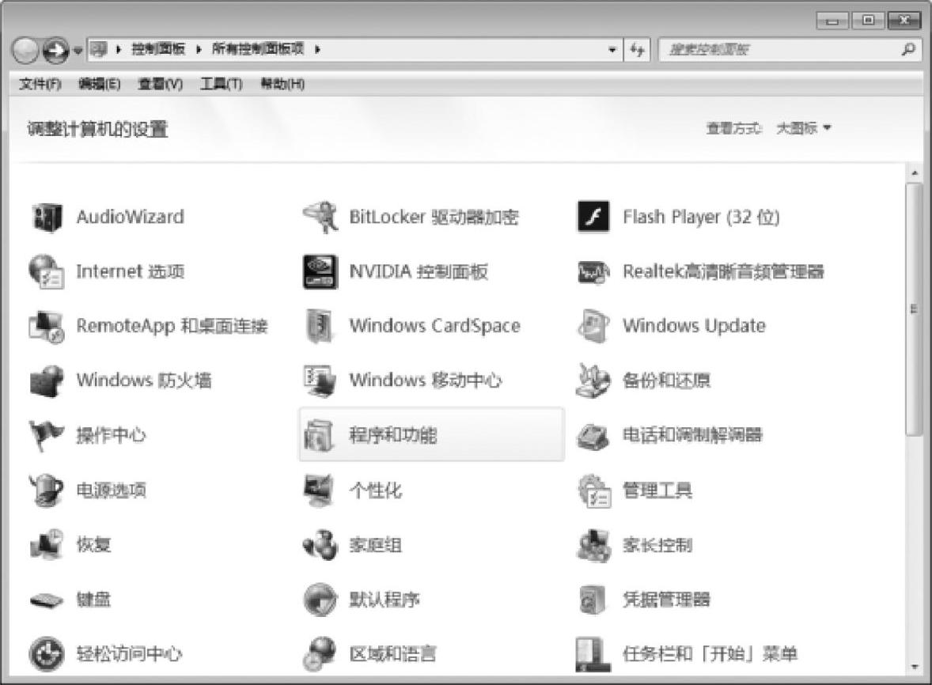Open the 区域和语言 globe icon
The image size is (932, 685).
tap(320, 654)
